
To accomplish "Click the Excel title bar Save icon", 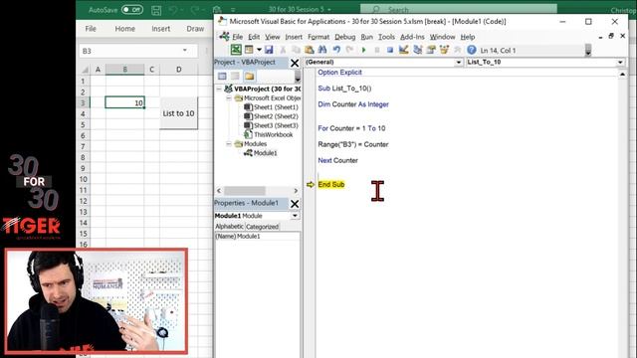I will 156,10.
